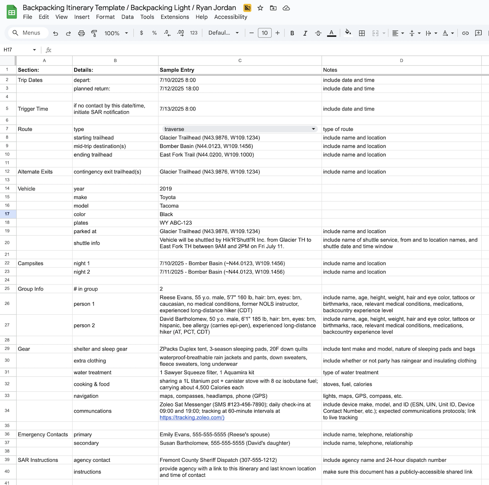Insert a comment from toolbar

[478, 33]
